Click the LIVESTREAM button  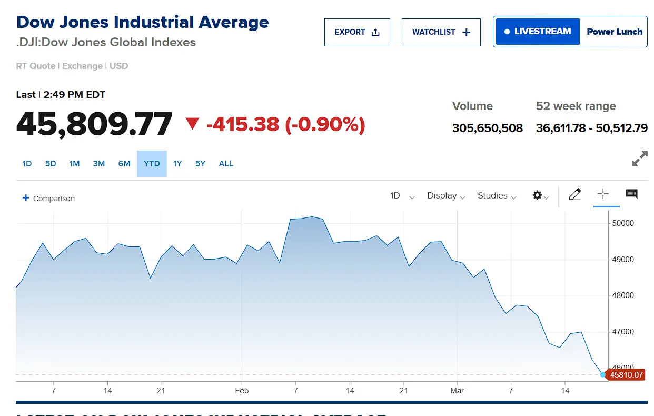[538, 32]
